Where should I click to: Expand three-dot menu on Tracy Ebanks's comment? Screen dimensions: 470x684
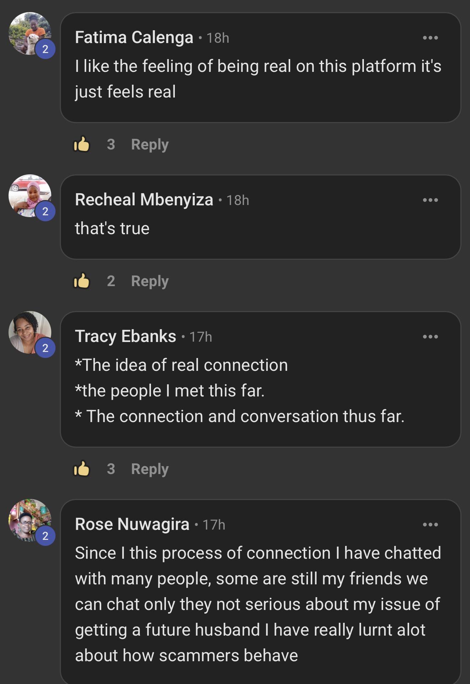coord(430,337)
